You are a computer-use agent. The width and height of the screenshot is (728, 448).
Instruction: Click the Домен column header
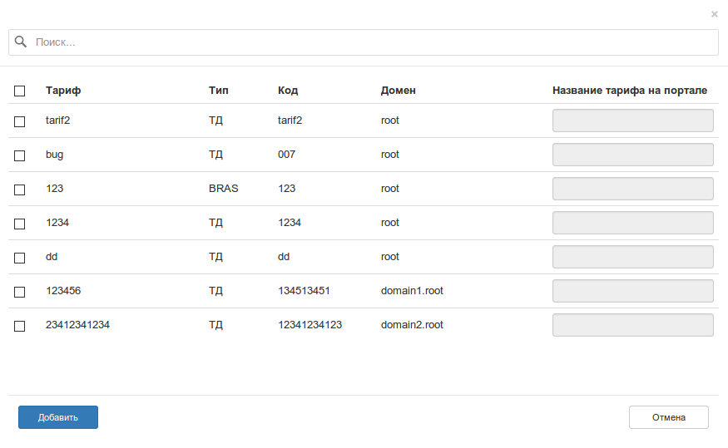398,90
